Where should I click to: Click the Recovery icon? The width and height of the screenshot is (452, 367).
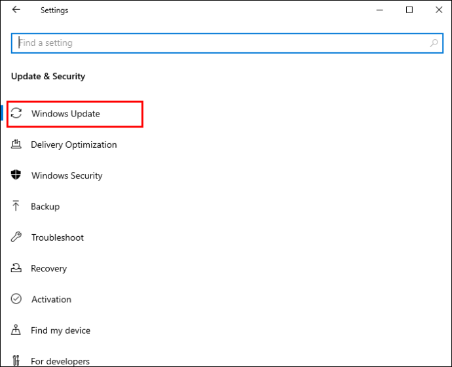[16, 268]
